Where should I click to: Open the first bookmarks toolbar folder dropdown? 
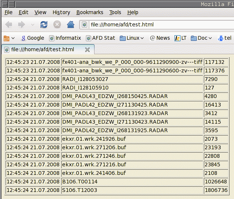pyautogui.click(x=9, y=38)
